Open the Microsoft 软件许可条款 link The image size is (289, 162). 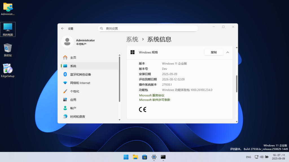[155, 100]
